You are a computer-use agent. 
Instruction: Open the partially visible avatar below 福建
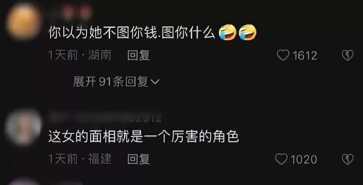23,181
